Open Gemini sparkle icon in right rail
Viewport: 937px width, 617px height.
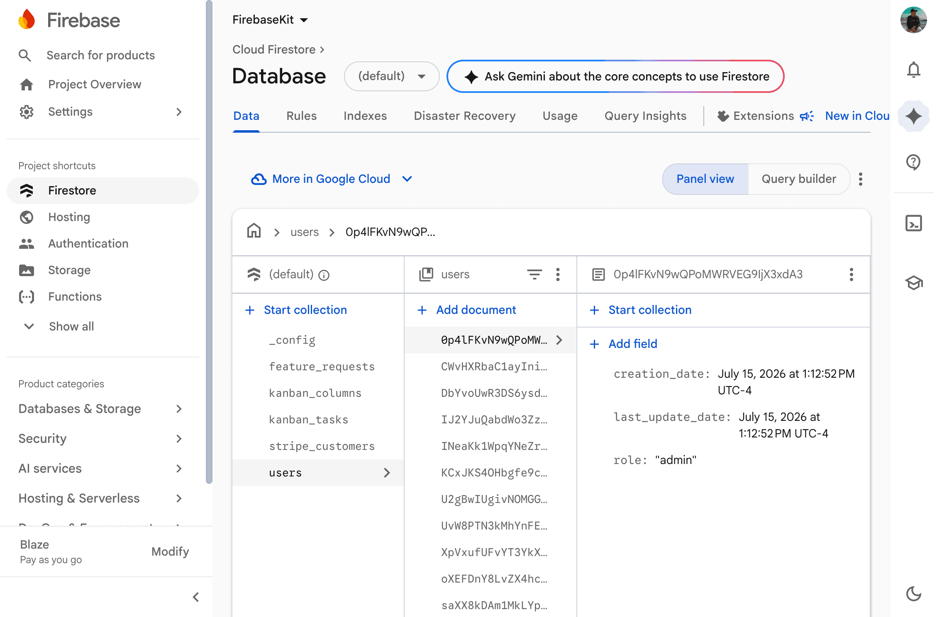point(913,116)
